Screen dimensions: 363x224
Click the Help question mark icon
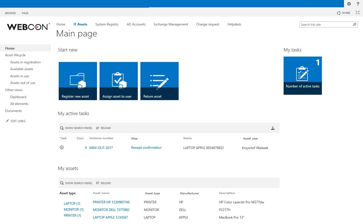click(358, 4)
